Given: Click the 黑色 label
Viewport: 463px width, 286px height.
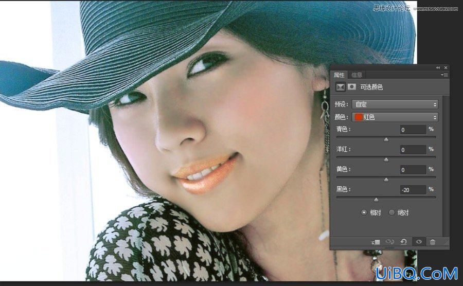Looking at the screenshot, I should [344, 189].
